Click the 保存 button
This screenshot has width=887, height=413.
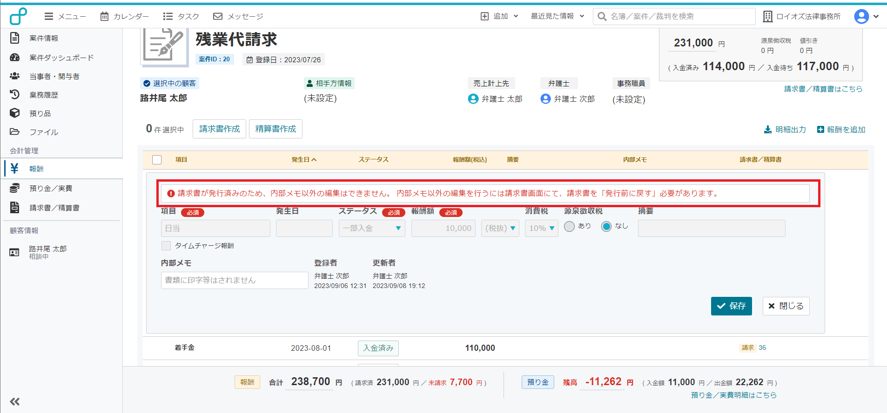[x=731, y=306]
